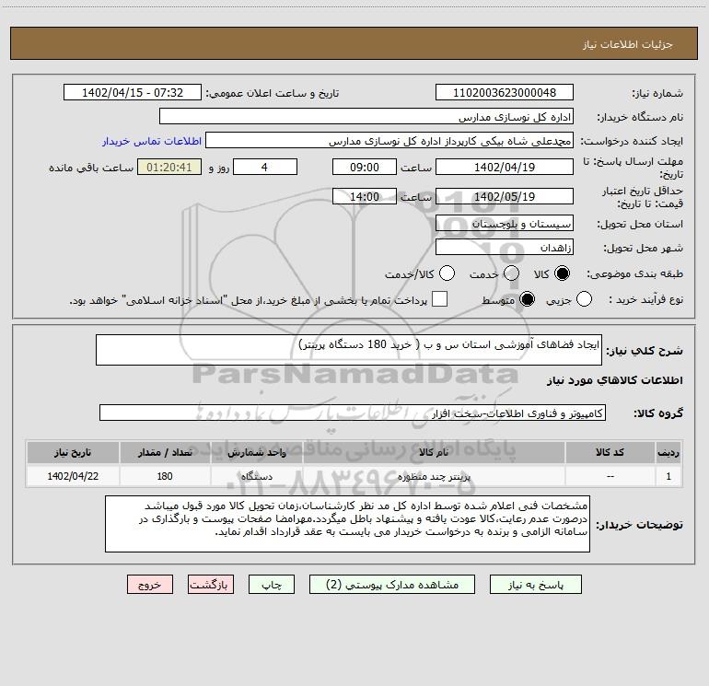Click row number 1 cell
The height and width of the screenshot is (686, 709).
(x=668, y=476)
